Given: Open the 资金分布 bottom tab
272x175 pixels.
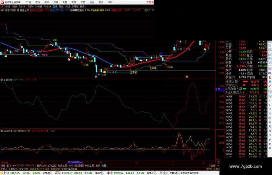Looking at the screenshot, I should 24,169.
